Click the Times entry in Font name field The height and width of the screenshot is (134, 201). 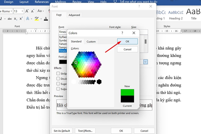pos(62,32)
